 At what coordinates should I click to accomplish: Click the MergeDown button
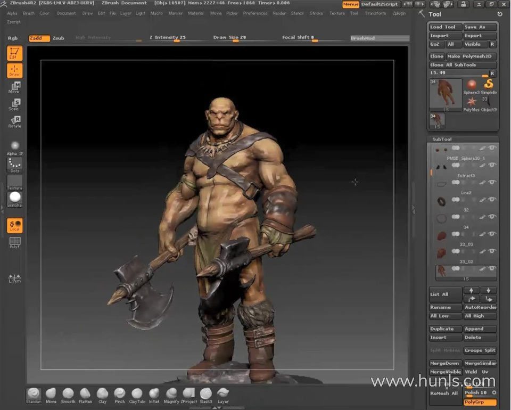[445, 363]
